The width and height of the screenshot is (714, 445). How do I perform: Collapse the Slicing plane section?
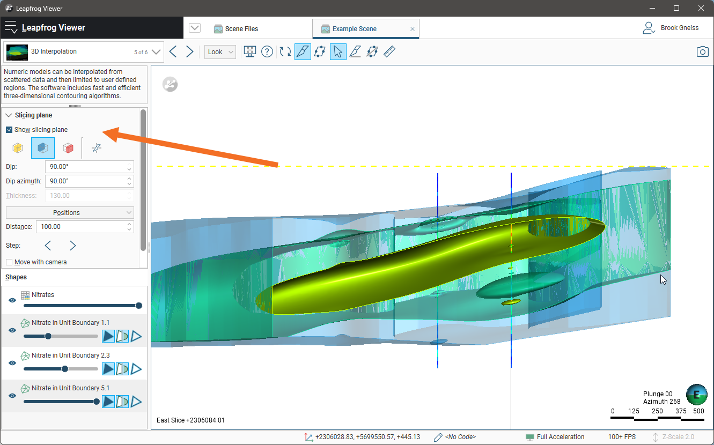[9, 115]
